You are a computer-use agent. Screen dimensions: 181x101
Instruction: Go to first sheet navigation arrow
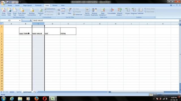(1, 92)
